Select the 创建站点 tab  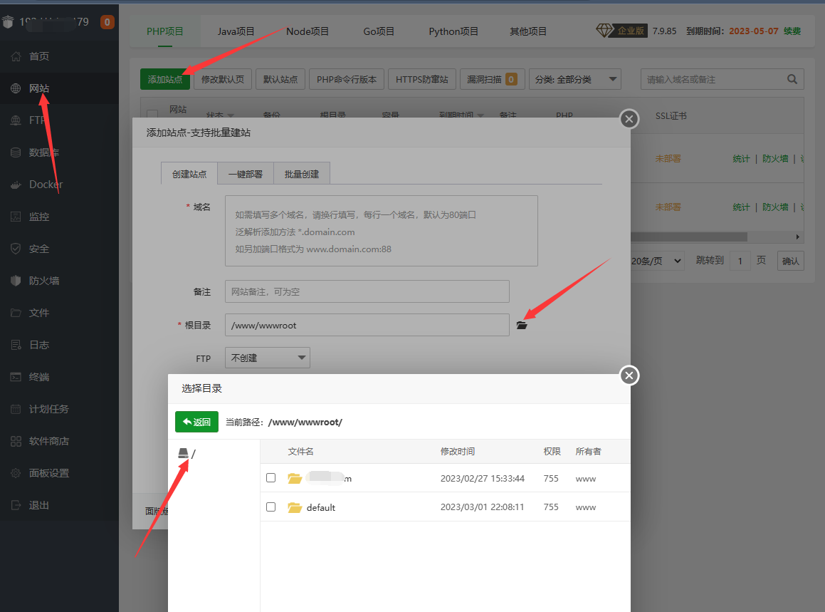[189, 174]
